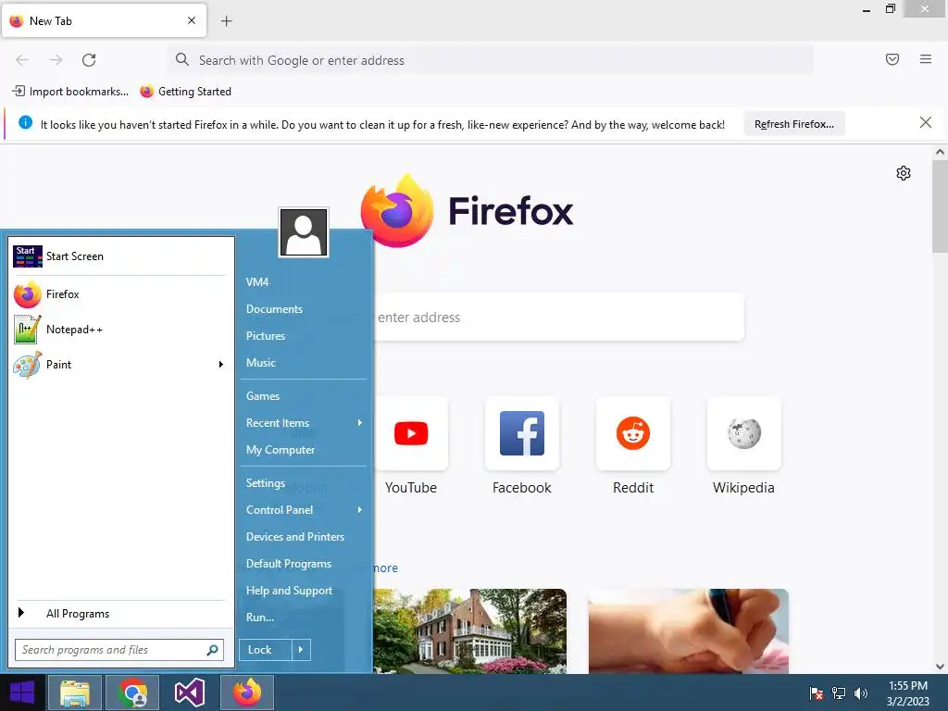948x711 pixels.
Task: Click the network tray icon
Action: pyautogui.click(x=839, y=693)
